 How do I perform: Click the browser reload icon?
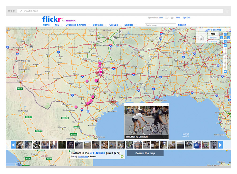tap(21, 11)
